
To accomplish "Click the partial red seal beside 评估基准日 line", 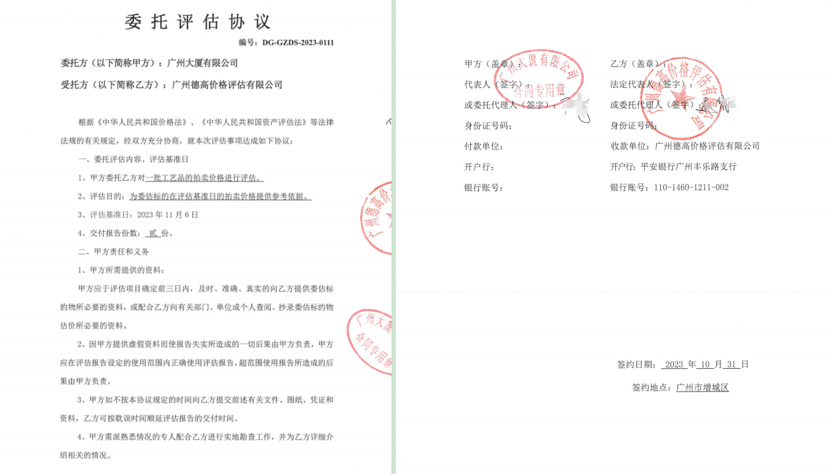I will point(376,218).
